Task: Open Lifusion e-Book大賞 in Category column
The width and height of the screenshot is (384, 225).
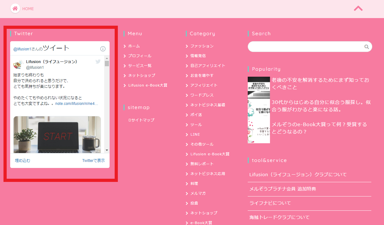Action: [x=210, y=154]
